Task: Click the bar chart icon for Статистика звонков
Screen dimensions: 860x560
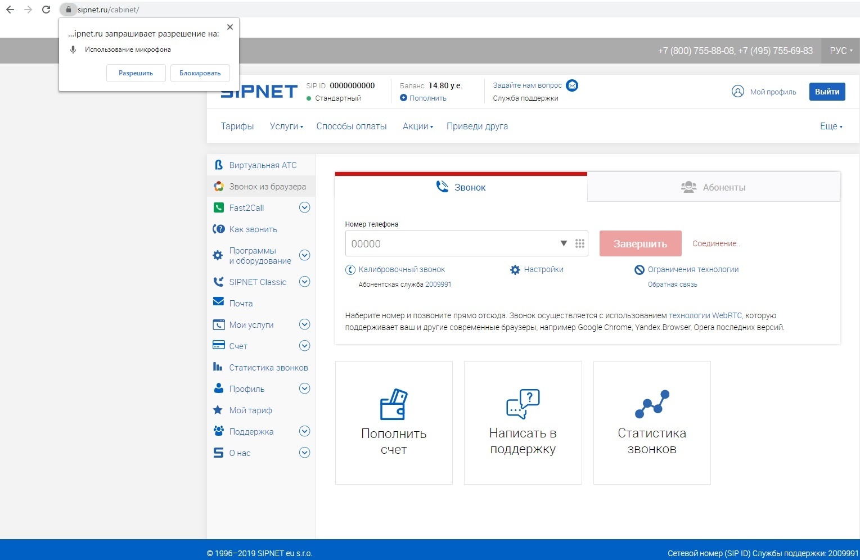Action: click(x=218, y=367)
